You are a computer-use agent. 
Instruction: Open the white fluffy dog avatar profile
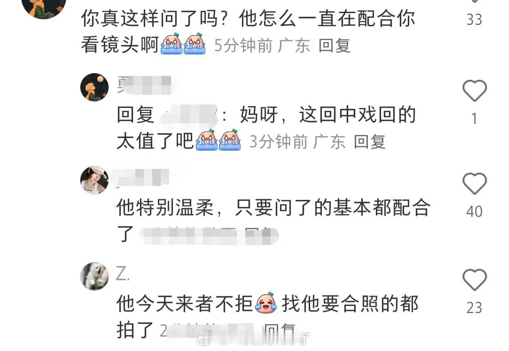(x=94, y=276)
